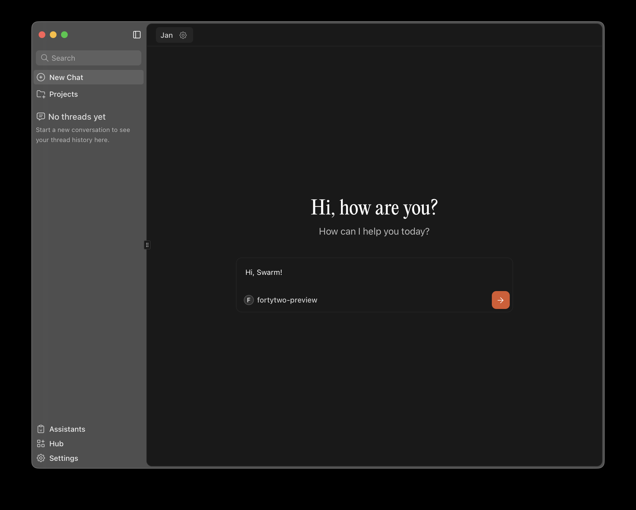Click inside the search input field
The image size is (636, 510).
tap(88, 58)
